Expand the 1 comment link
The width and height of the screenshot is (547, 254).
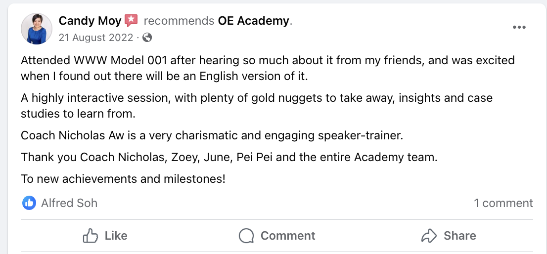tap(503, 203)
